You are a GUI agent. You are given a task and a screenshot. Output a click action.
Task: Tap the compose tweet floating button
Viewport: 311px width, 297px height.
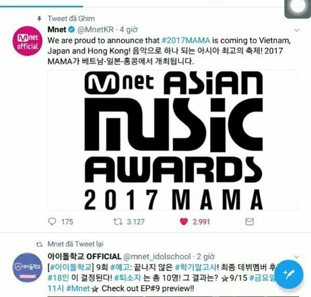pyautogui.click(x=289, y=274)
